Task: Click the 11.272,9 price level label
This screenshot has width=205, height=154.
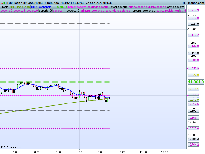Action: click(193, 10)
